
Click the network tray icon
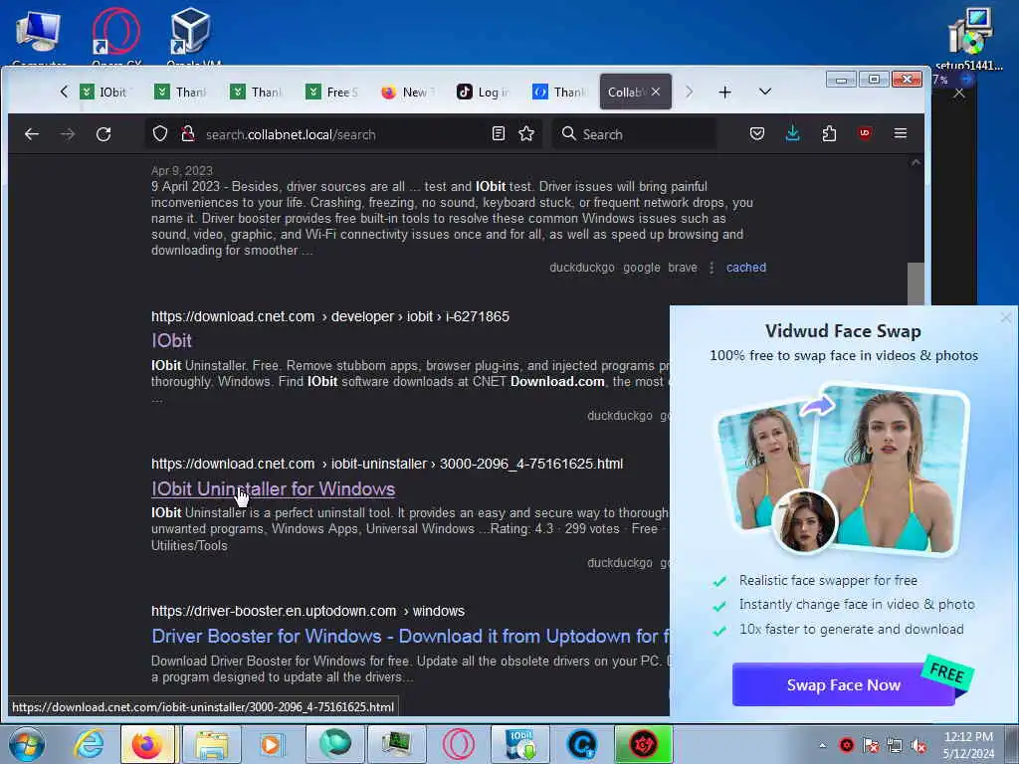coord(895,746)
